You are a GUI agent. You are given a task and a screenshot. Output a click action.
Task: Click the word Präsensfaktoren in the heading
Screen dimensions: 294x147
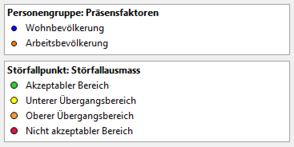(122, 13)
